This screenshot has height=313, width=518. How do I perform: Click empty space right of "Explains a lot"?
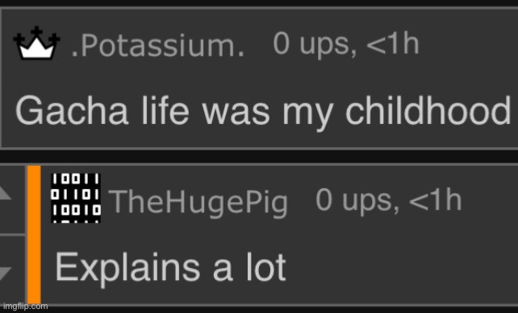click(x=401, y=269)
